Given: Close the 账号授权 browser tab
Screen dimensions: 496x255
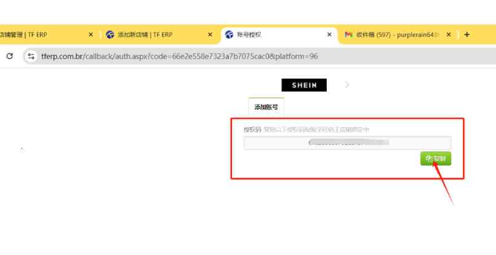Looking at the screenshot, I should 329,34.
